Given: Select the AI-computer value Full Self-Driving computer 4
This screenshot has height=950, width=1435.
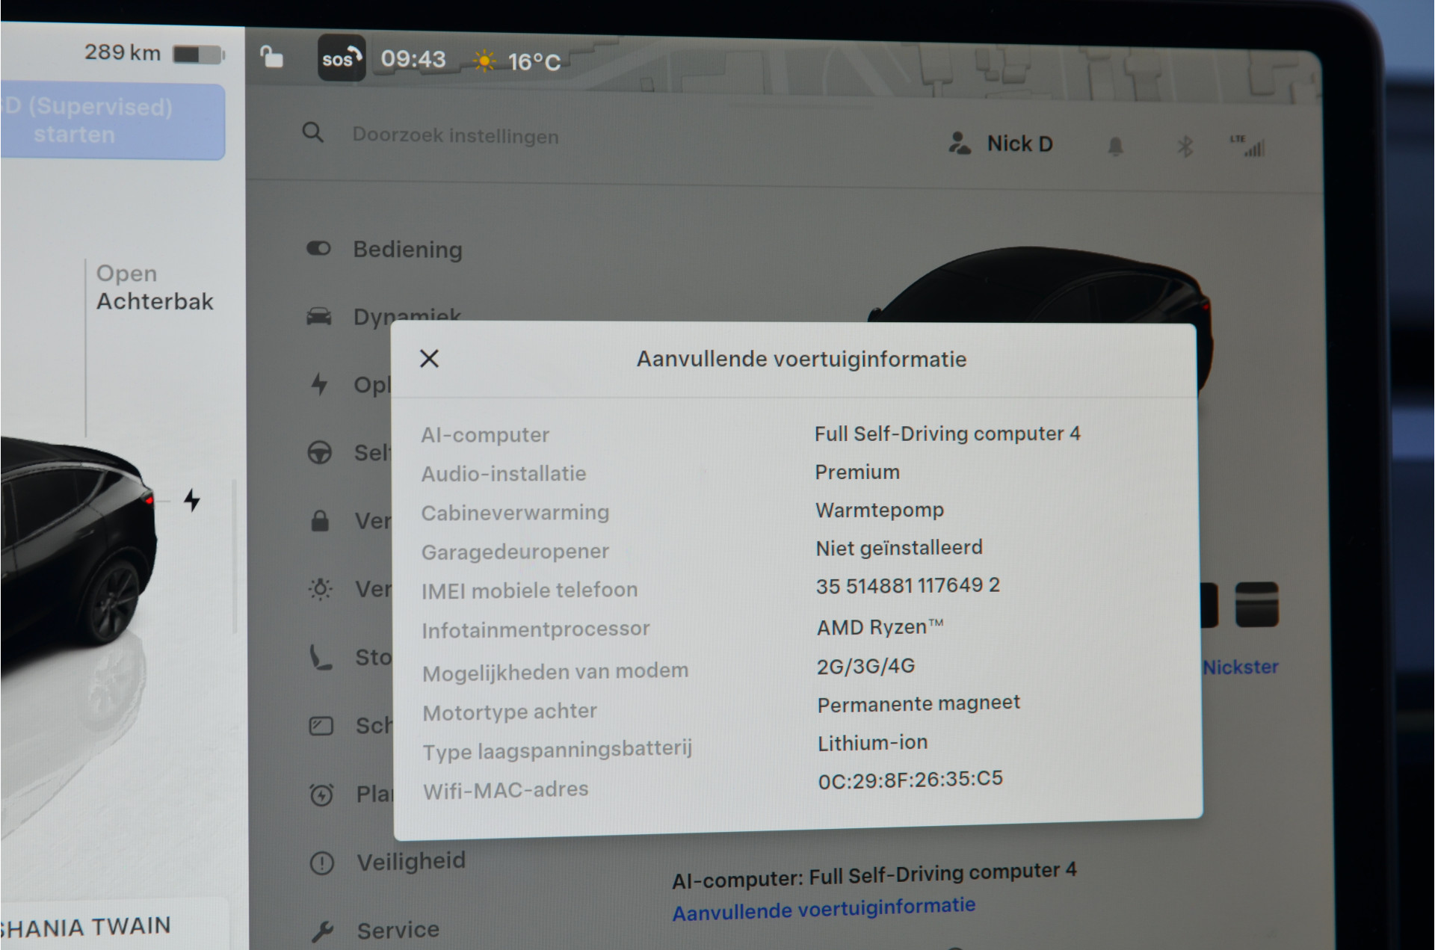Looking at the screenshot, I should (947, 434).
